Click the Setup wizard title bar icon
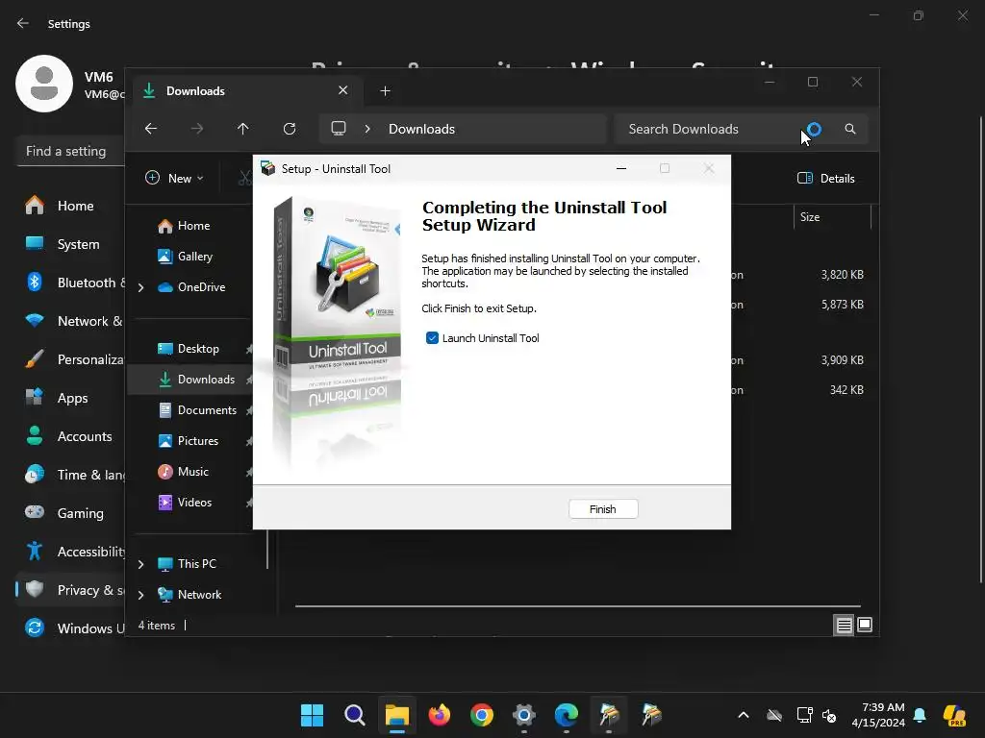 [268, 168]
